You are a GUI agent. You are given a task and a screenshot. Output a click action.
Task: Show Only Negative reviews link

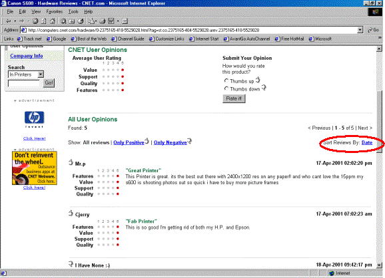[170, 142]
